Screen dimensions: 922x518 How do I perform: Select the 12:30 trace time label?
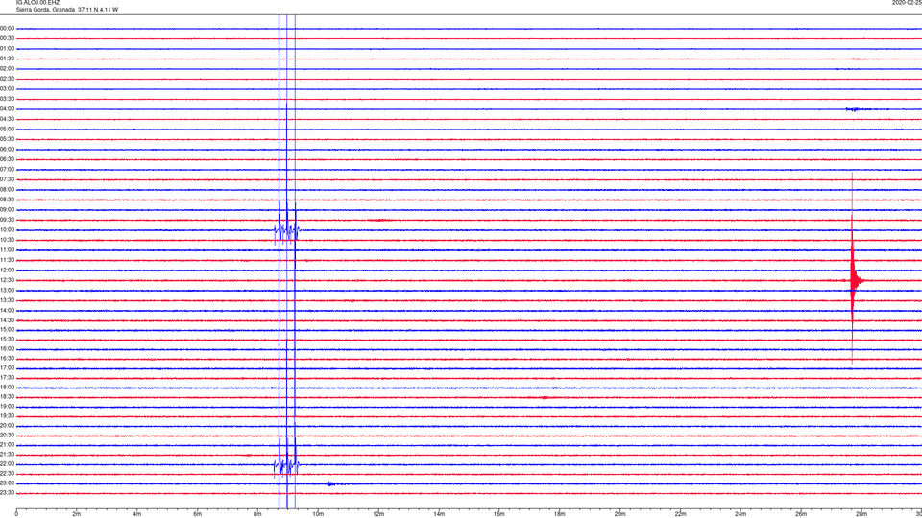pyautogui.click(x=7, y=280)
